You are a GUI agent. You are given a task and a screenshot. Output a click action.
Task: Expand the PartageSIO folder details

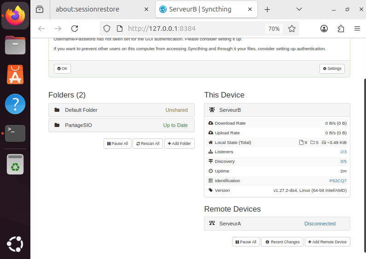click(x=121, y=125)
